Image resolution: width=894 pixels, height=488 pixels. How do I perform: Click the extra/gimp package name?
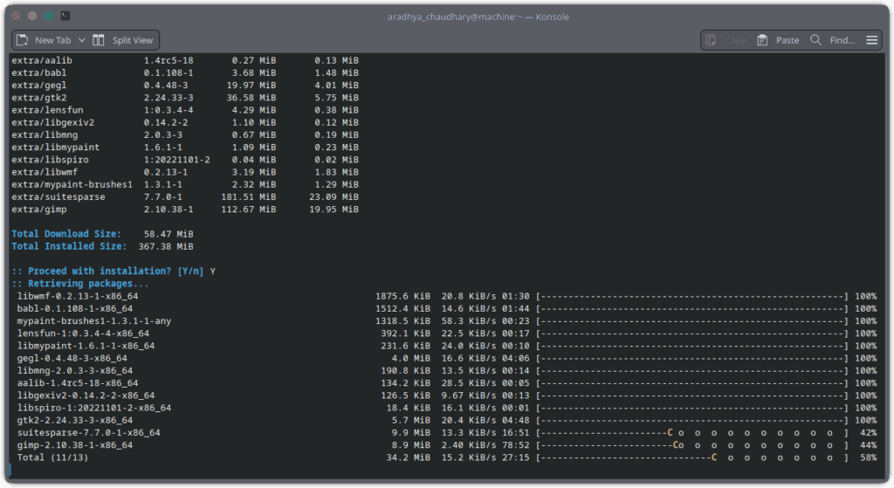coord(38,210)
